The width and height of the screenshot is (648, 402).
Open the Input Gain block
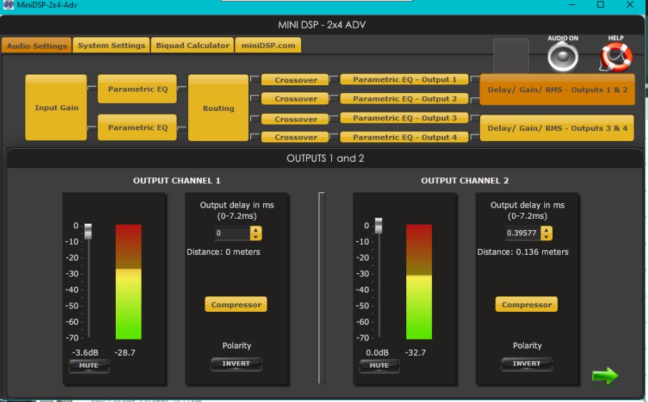pyautogui.click(x=57, y=107)
